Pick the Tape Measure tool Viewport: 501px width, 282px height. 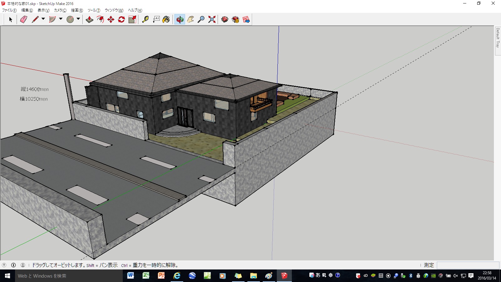point(146,19)
